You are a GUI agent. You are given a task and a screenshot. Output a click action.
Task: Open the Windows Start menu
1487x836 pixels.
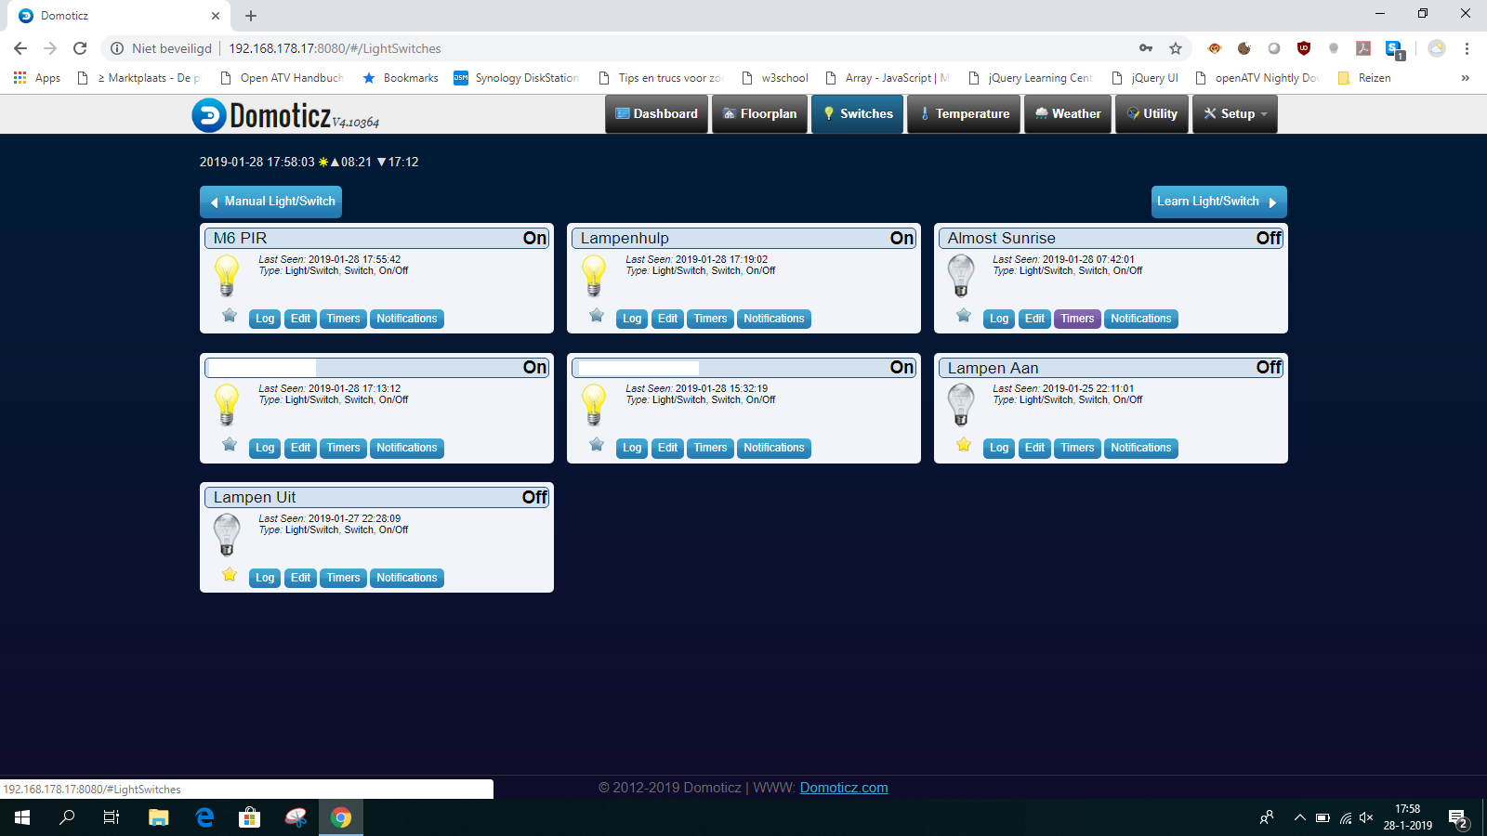(x=22, y=817)
